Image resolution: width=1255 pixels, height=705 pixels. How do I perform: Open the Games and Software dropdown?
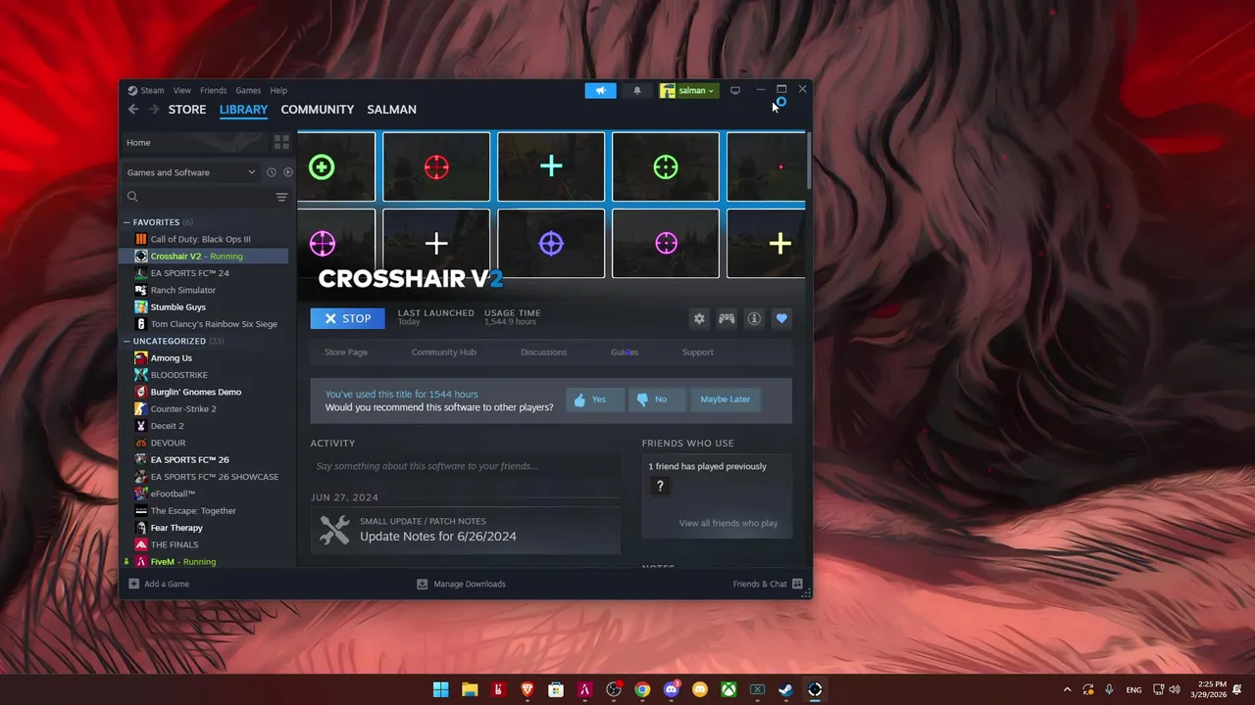click(x=191, y=172)
